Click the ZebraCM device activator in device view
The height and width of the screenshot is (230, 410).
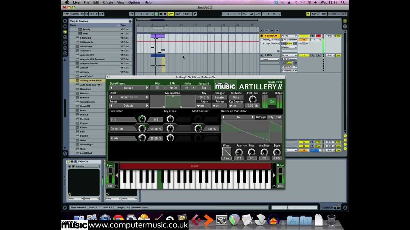tap(68, 162)
